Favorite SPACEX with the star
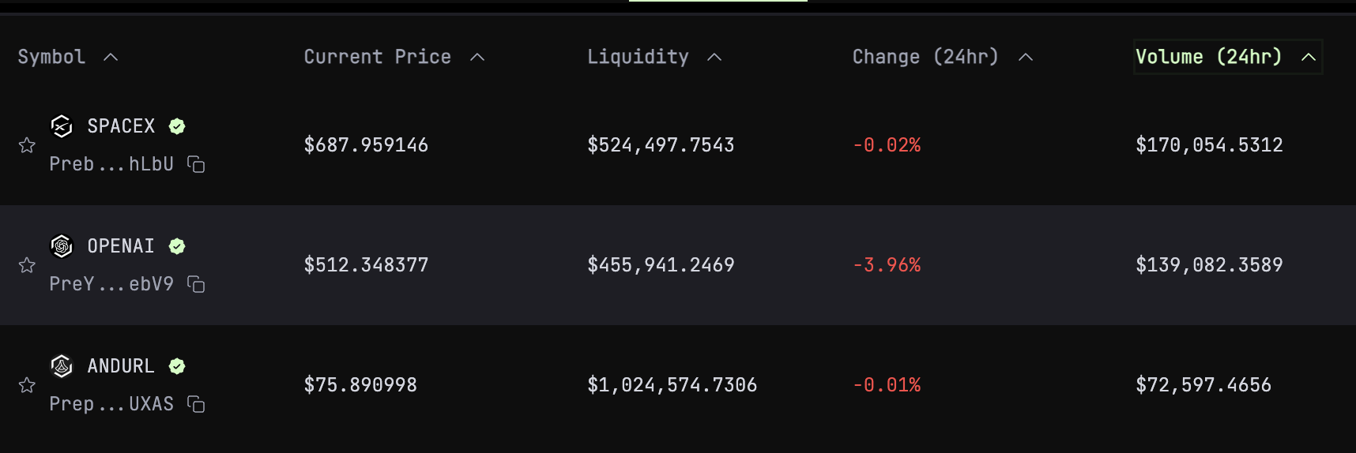The height and width of the screenshot is (453, 1356). click(27, 145)
